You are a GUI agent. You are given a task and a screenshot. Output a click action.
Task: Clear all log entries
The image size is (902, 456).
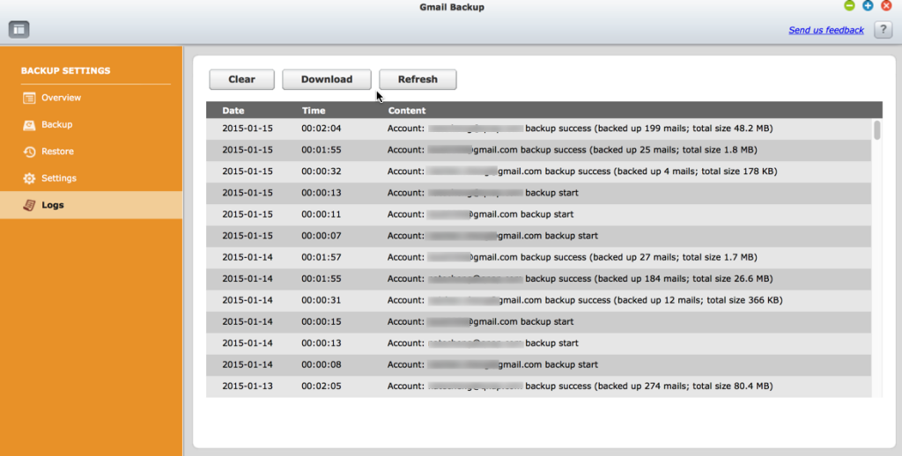coord(241,79)
